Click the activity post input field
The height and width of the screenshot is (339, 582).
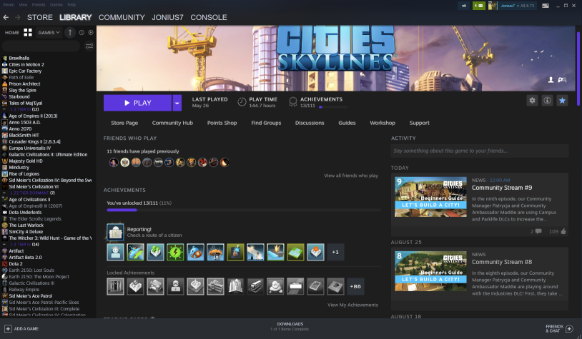480,151
